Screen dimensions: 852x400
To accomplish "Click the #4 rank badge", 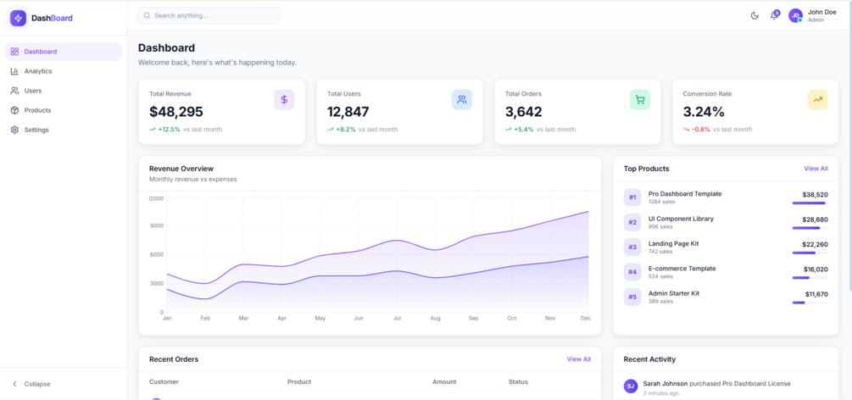I will coord(632,272).
